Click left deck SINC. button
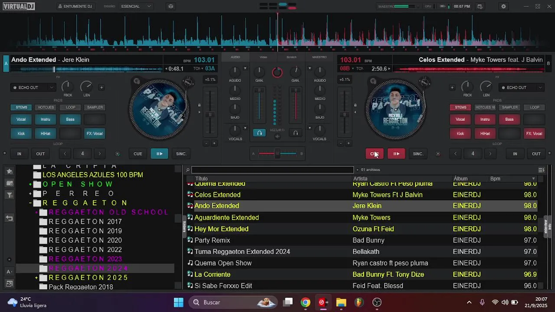 (181, 154)
